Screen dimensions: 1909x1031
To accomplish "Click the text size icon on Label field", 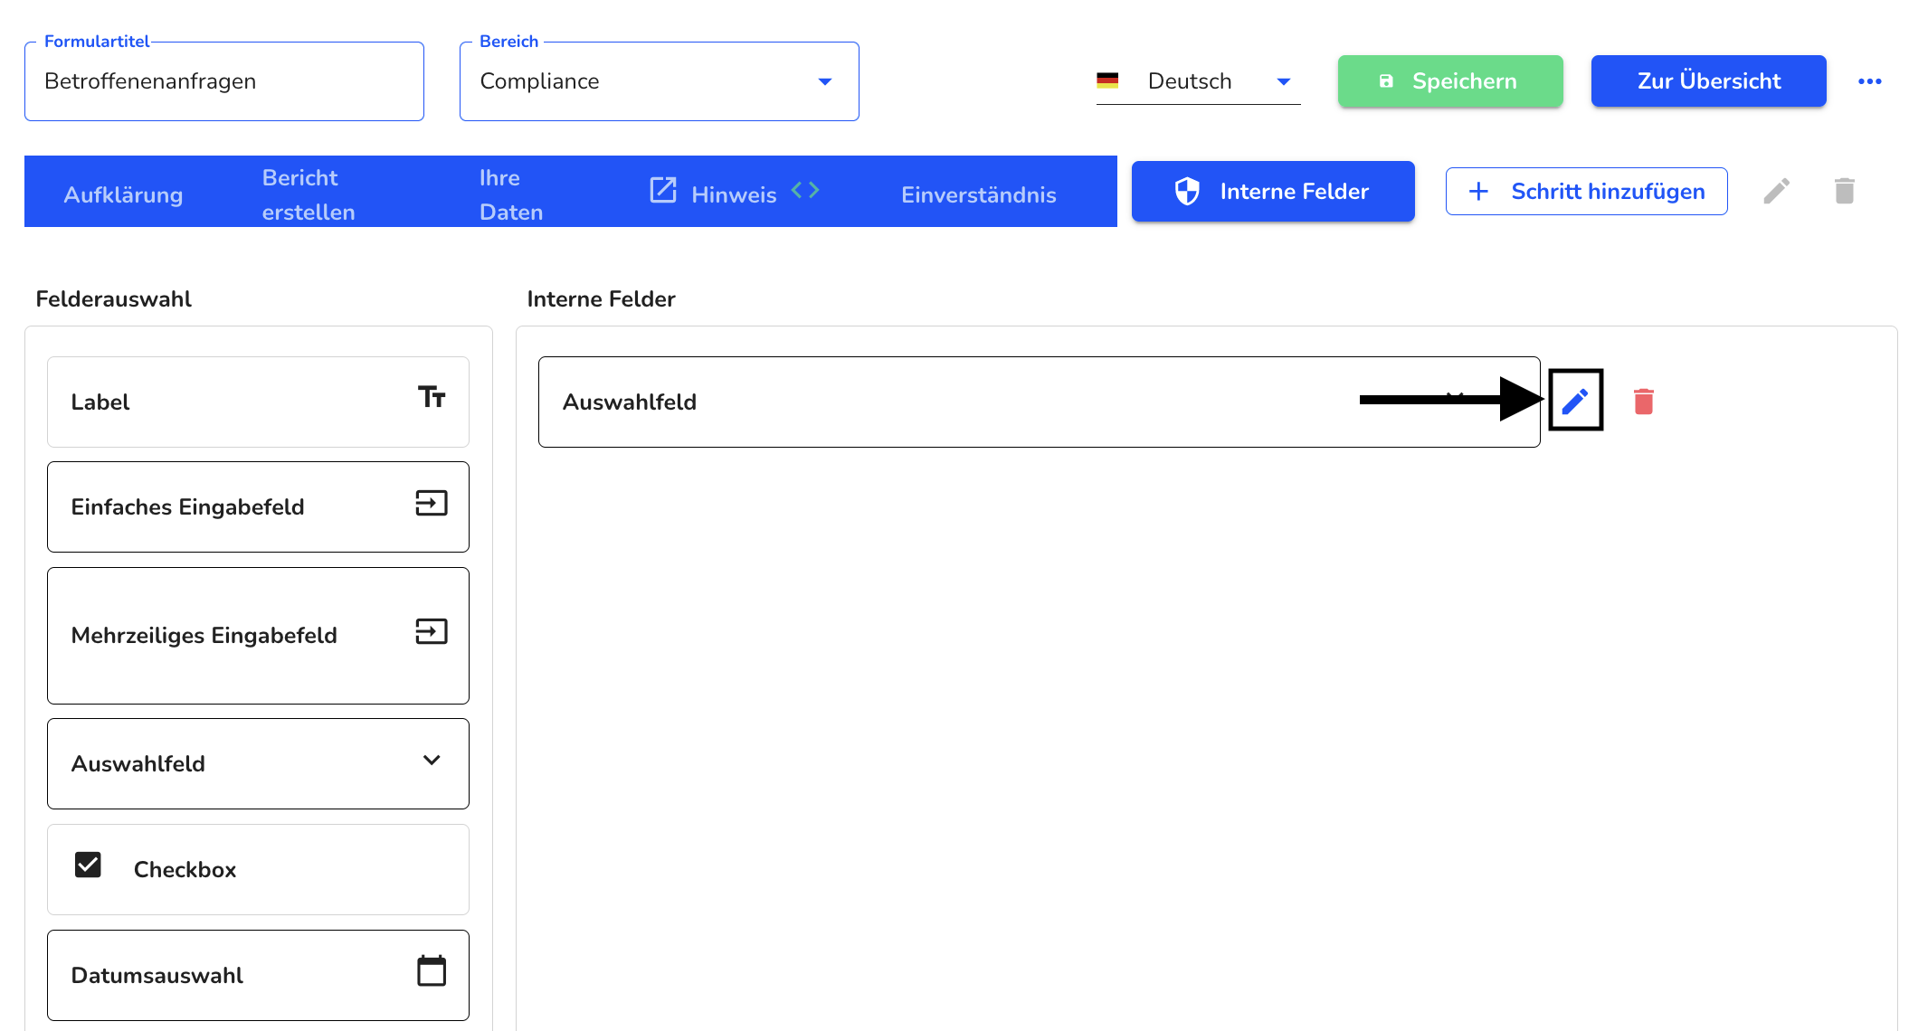I will click(x=432, y=396).
